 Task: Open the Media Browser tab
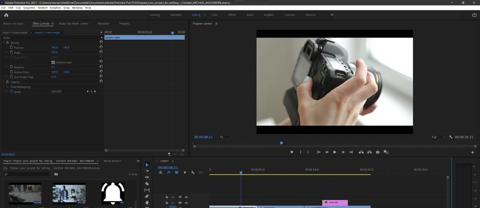(x=112, y=161)
